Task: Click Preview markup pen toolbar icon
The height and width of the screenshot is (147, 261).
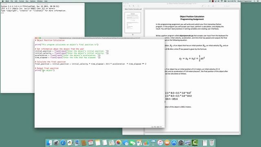Action: pos(202,6)
